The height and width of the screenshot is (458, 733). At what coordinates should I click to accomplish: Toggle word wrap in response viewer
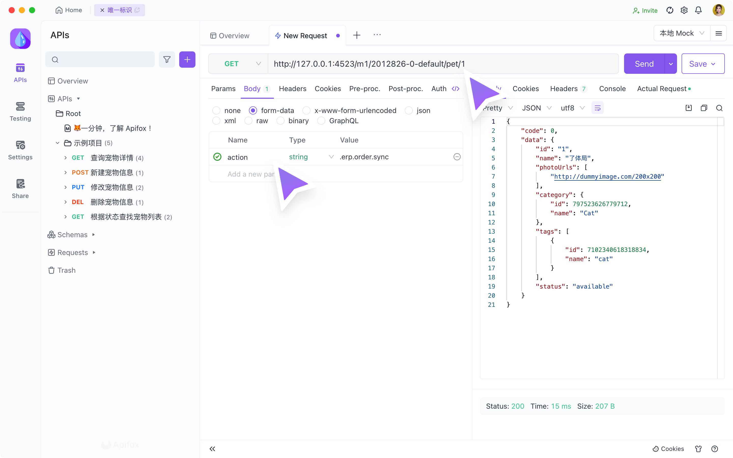[x=597, y=108]
